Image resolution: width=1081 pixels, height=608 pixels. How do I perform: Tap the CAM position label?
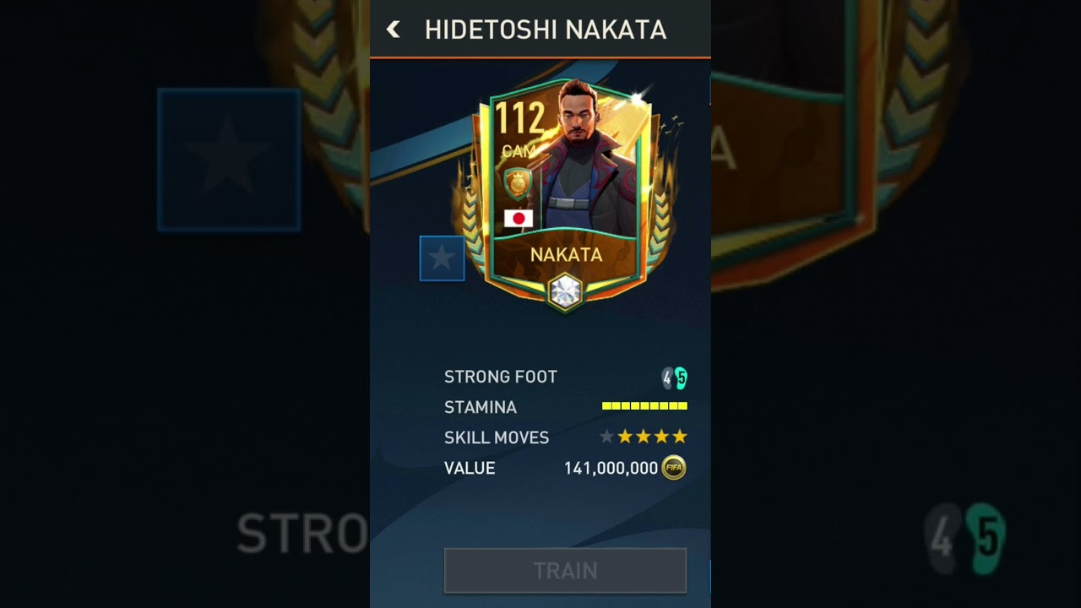pos(518,151)
